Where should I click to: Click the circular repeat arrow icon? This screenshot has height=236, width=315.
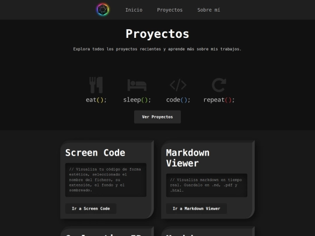(x=219, y=85)
